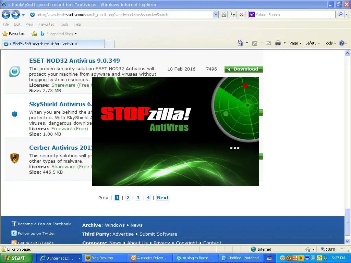Viewport: 351px width, 263px height.
Task: Open the Suggested Sites dropdown
Action: (x=59, y=34)
